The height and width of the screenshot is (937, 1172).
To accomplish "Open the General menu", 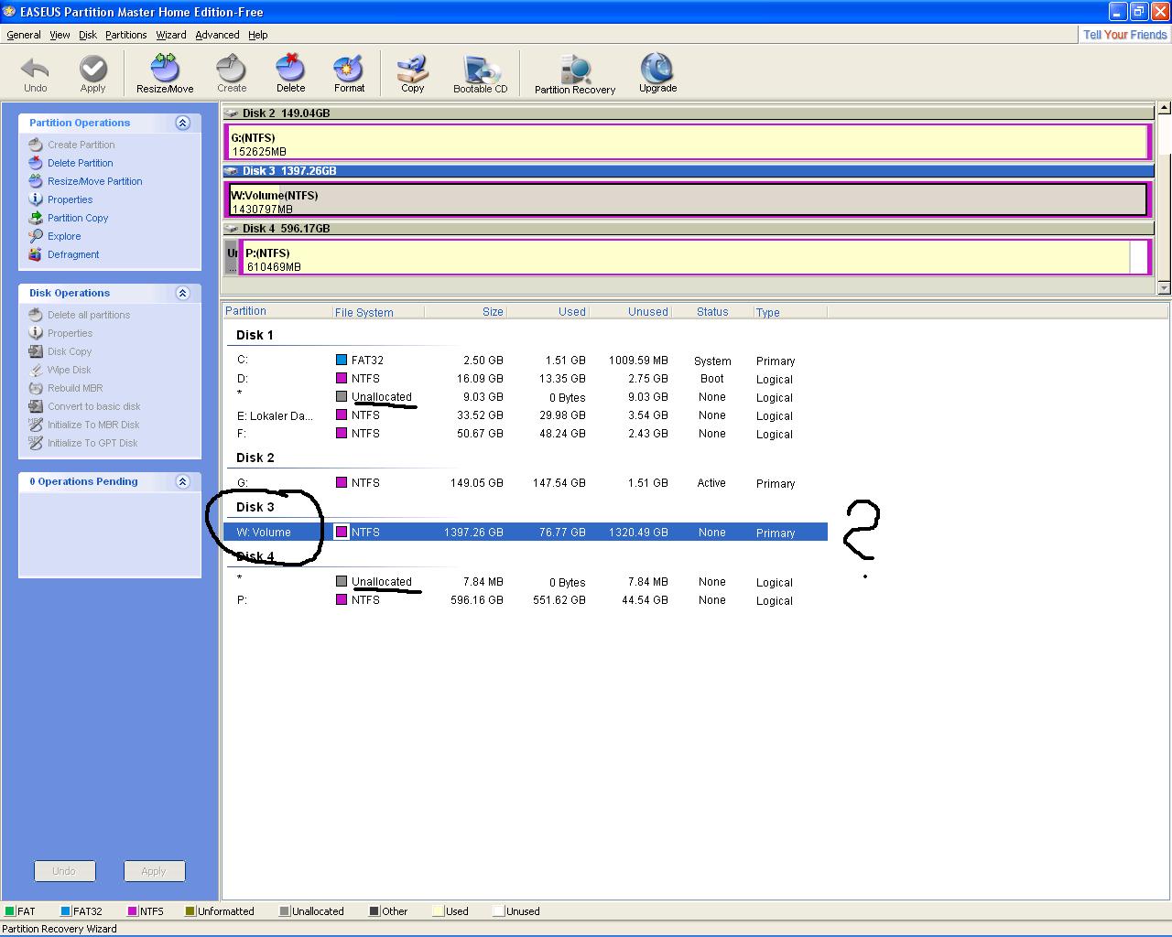I will click(24, 35).
